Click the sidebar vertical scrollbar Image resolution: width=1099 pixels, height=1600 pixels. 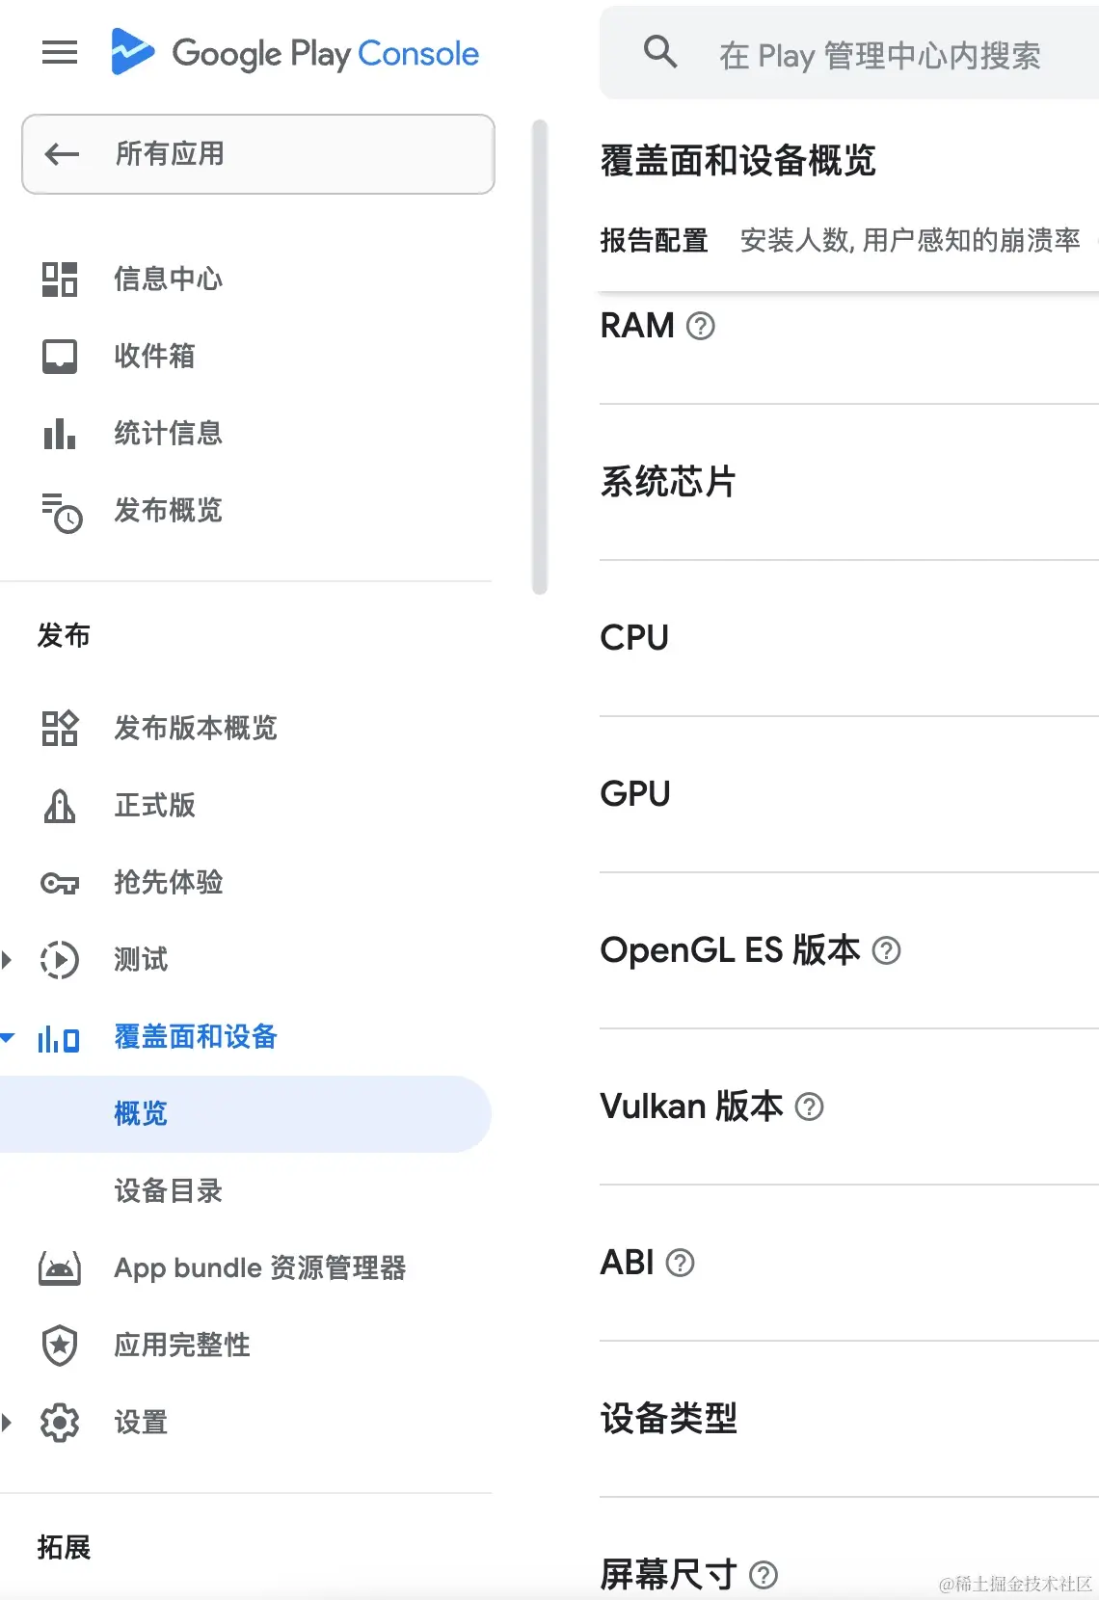(x=540, y=357)
